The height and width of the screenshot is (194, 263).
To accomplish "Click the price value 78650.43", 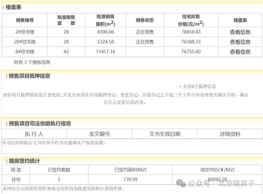I will pos(191,32).
